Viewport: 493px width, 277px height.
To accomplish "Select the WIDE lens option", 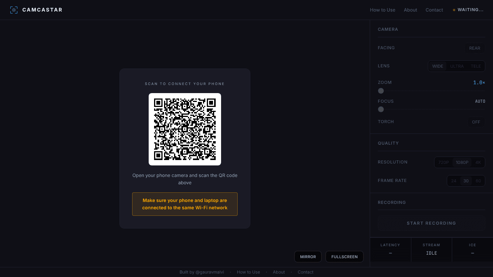I will tap(438, 66).
